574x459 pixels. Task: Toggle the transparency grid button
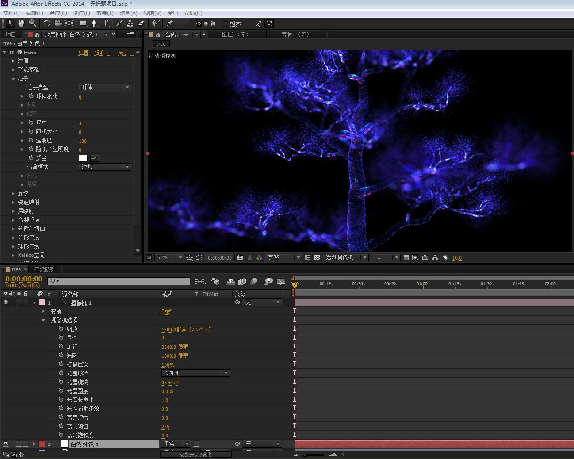click(317, 257)
